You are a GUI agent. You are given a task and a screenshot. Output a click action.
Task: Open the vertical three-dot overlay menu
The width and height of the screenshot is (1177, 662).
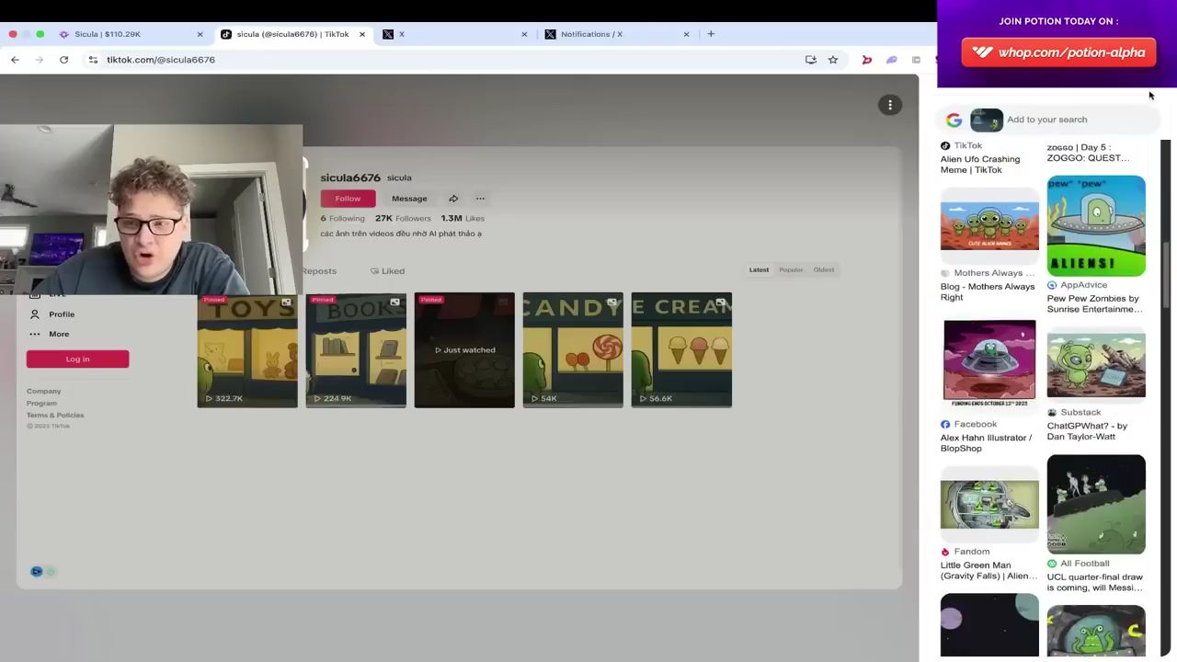coord(890,105)
